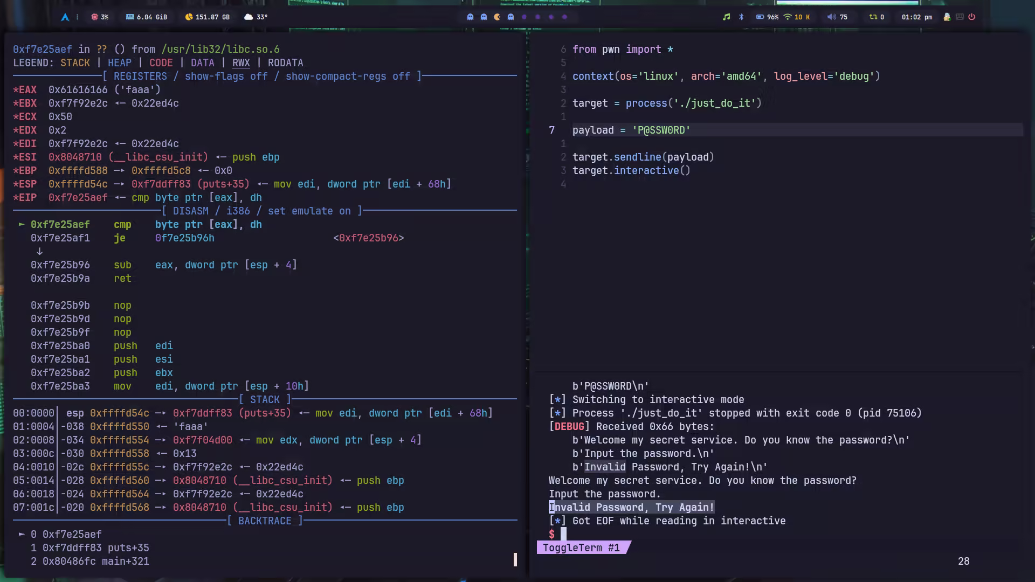
Task: Click the package updates counter icon
Action: pos(873,17)
